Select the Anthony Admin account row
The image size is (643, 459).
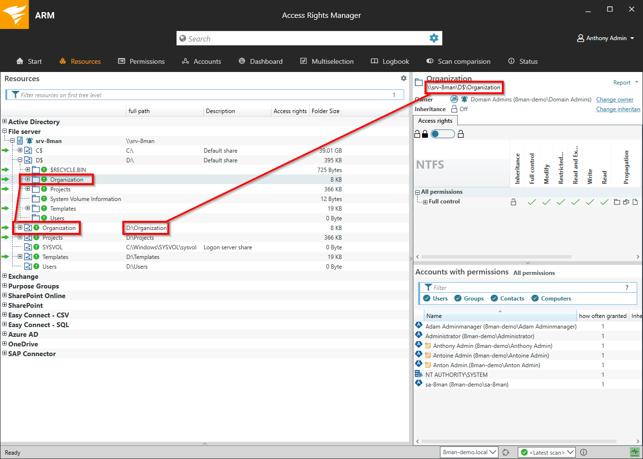(x=528, y=345)
